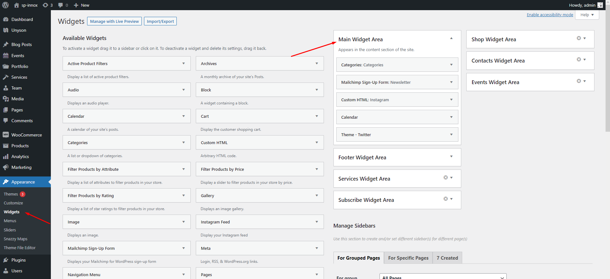
Task: Collapse the Main Widget Area panel
Action: [x=451, y=38]
